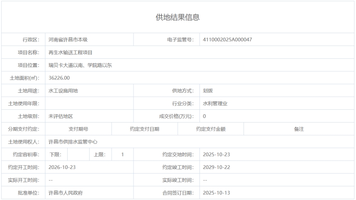
Task: Click the 支付期号 column header
Action: pos(78,129)
